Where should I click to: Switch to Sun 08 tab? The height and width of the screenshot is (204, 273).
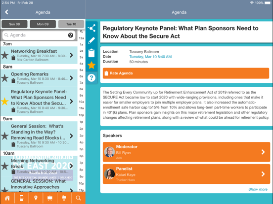(14, 24)
